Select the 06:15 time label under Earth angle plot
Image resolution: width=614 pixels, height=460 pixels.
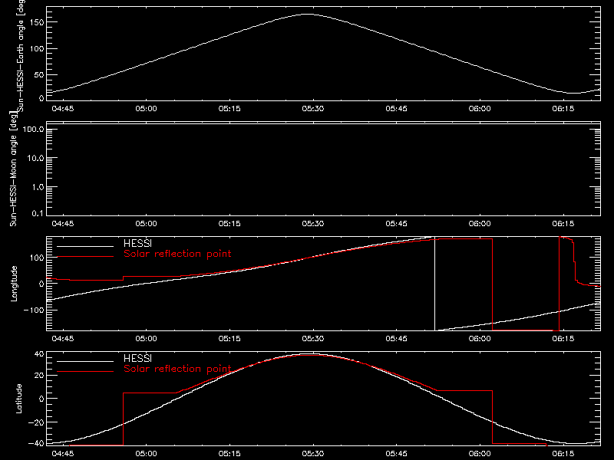coord(563,108)
